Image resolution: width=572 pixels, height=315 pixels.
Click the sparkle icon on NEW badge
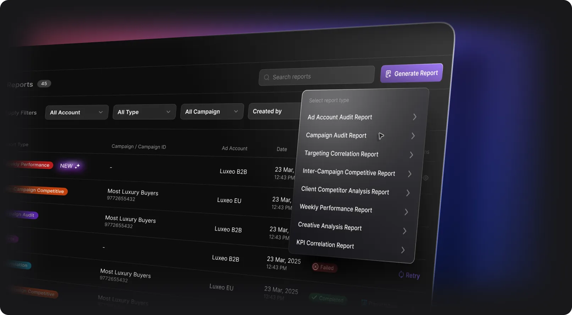tap(77, 166)
